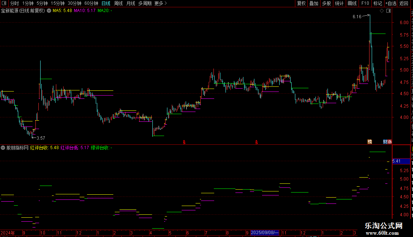Image resolution: width=413 pixels, height=237 pixels.
Task: Open the 多股 multi-stock view
Action: [x=326, y=3]
